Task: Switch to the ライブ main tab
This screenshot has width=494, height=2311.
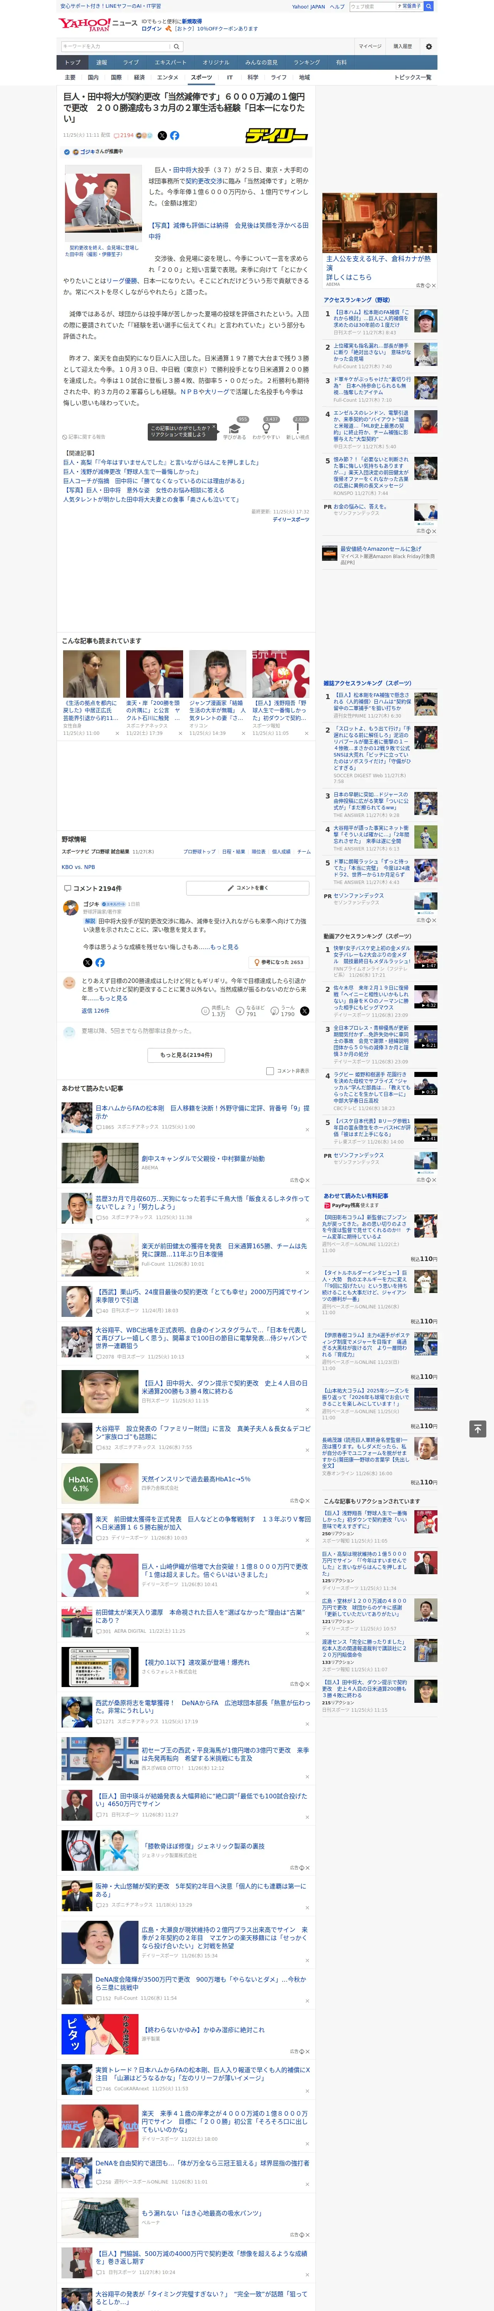Action: (131, 63)
